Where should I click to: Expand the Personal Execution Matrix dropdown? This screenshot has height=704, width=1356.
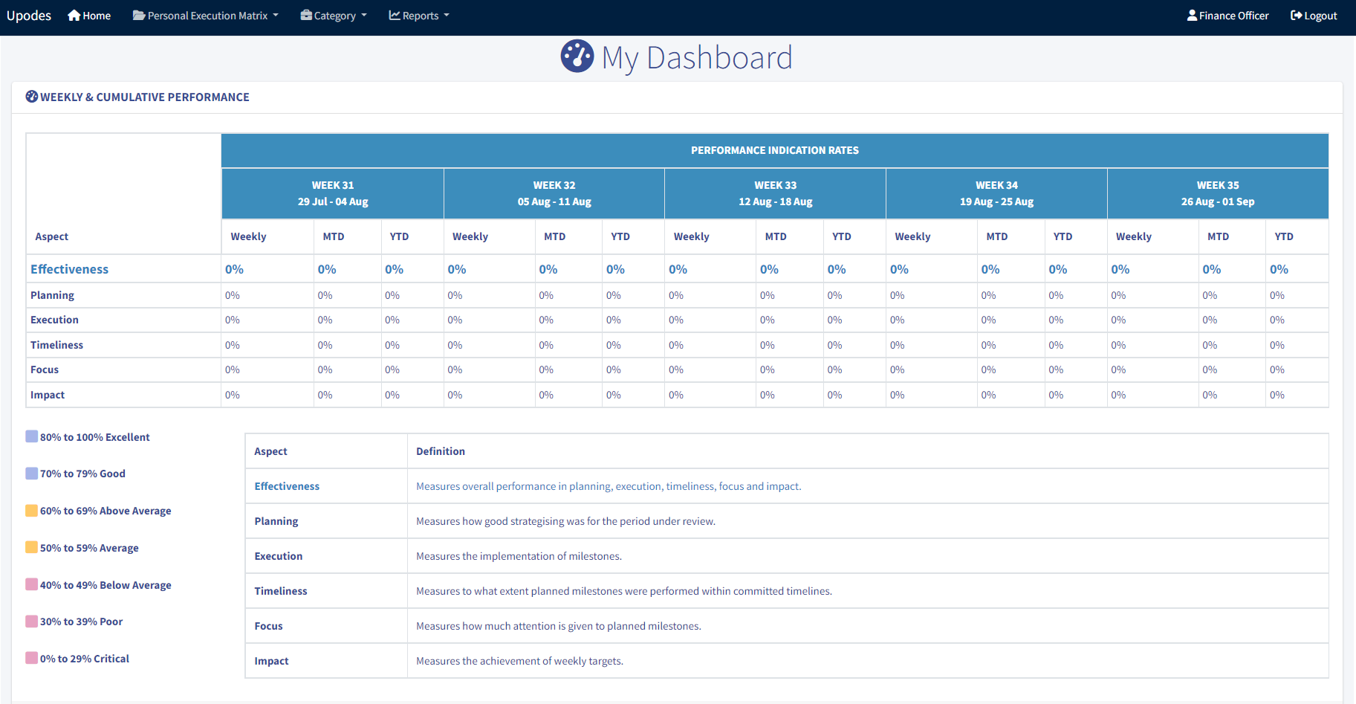click(207, 16)
